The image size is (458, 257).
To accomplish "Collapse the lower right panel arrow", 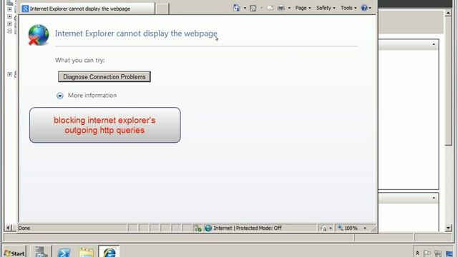I will pyautogui.click(x=434, y=198).
